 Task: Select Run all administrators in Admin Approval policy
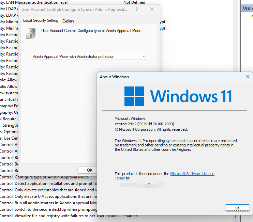point(48,203)
